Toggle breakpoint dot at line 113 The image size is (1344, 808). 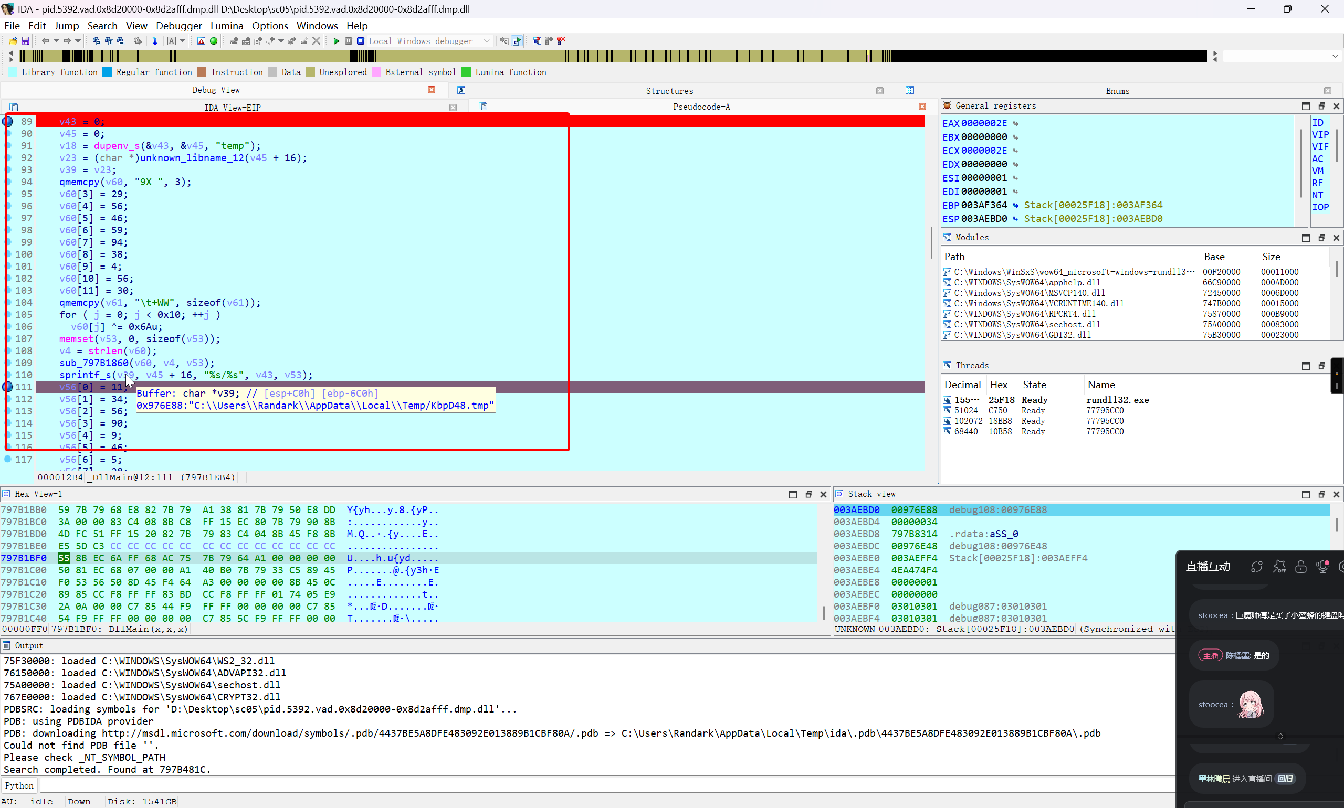pyautogui.click(x=8, y=411)
